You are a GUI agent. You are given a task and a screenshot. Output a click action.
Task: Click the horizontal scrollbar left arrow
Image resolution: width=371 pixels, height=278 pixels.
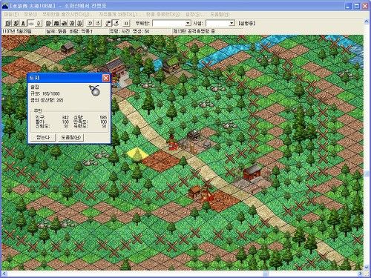(4, 274)
